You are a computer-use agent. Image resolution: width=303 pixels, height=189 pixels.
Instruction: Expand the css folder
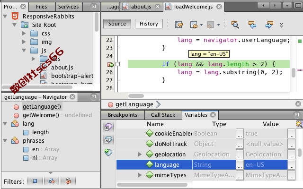tap(24, 34)
